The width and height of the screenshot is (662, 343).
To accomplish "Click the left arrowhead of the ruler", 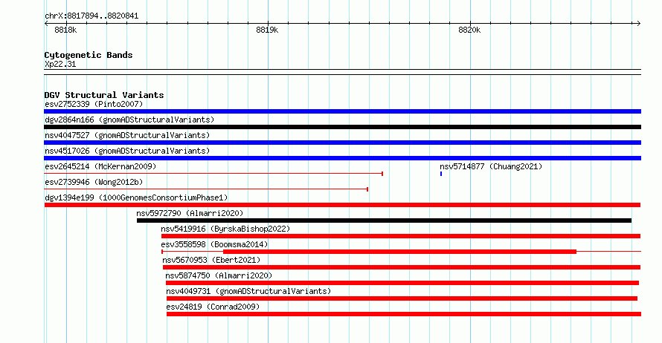I will click(46, 23).
